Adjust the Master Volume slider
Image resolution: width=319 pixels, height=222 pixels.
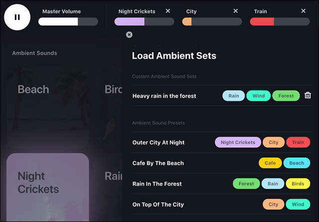(68, 21)
